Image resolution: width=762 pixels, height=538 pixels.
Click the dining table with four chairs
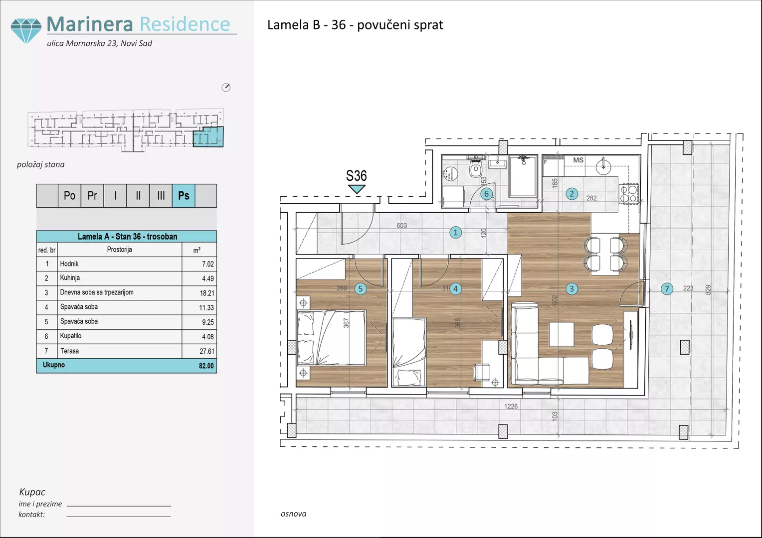pyautogui.click(x=605, y=254)
